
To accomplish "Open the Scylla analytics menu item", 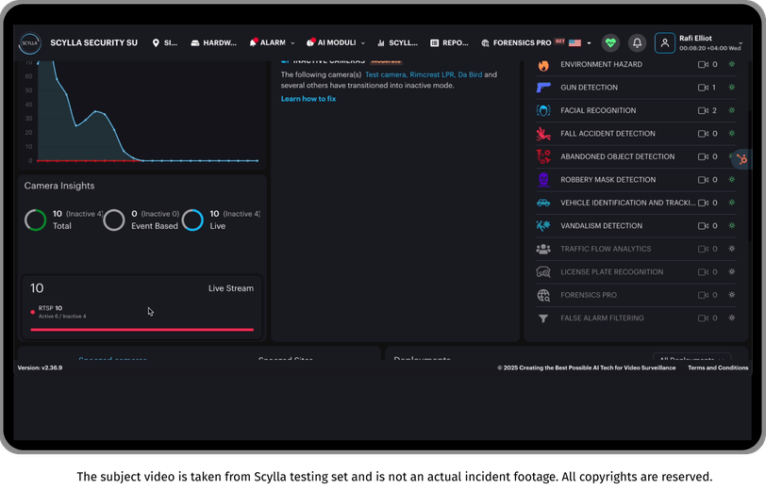I will [398, 43].
